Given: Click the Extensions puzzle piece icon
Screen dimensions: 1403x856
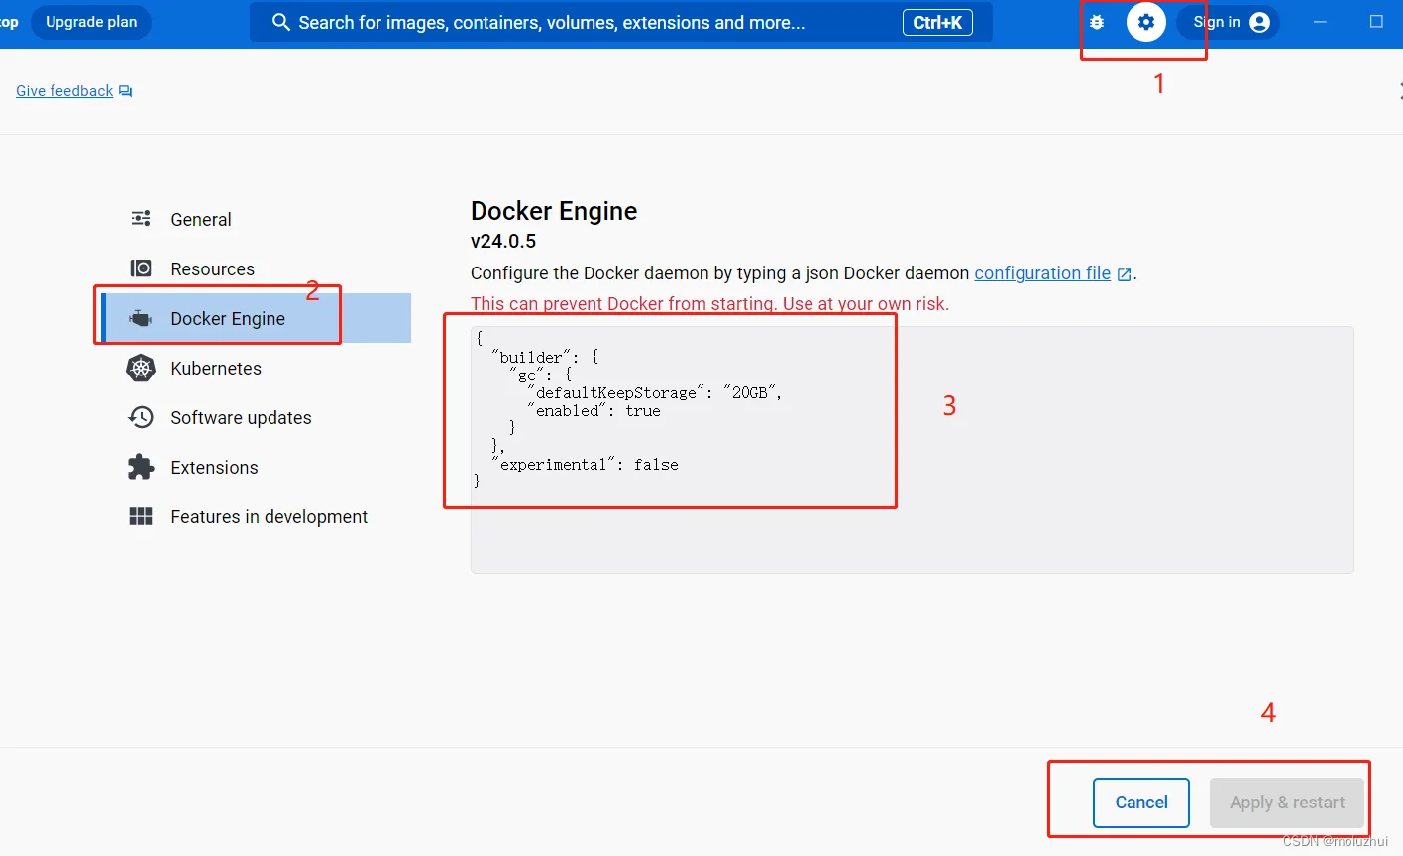Looking at the screenshot, I should click(141, 467).
